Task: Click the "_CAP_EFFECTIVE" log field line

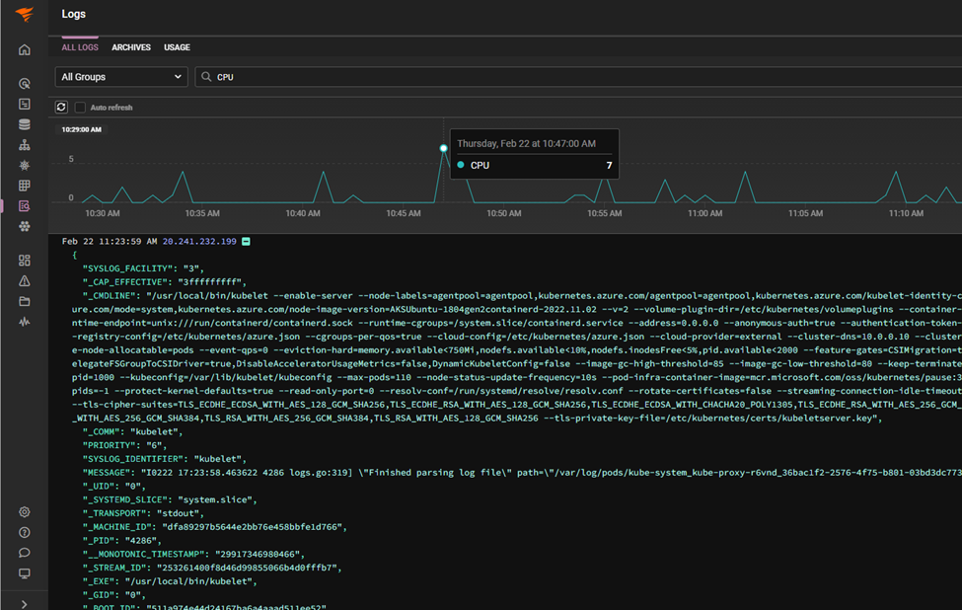Action: 165,282
